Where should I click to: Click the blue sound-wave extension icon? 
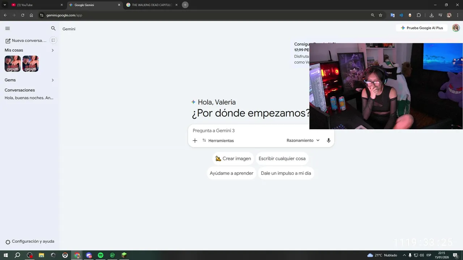401,15
